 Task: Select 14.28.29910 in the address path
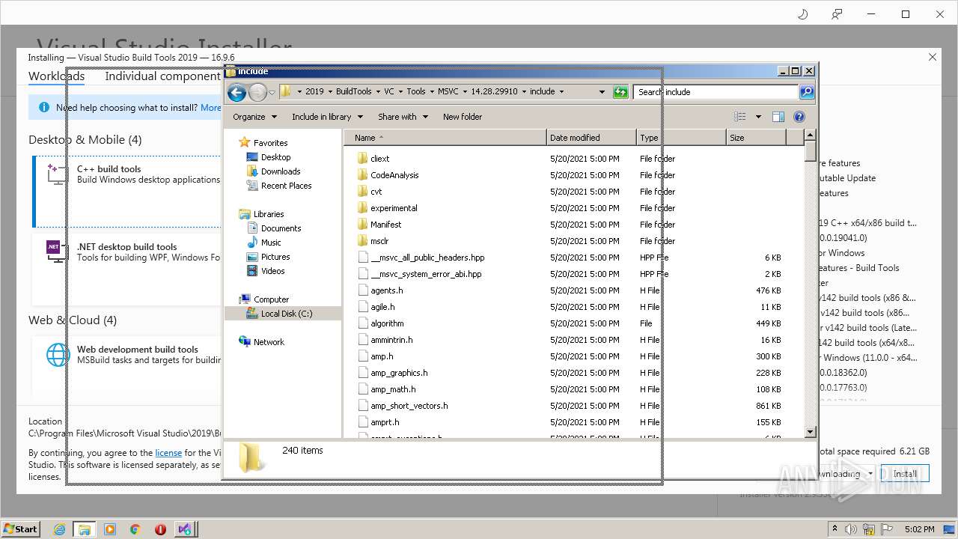pos(494,91)
